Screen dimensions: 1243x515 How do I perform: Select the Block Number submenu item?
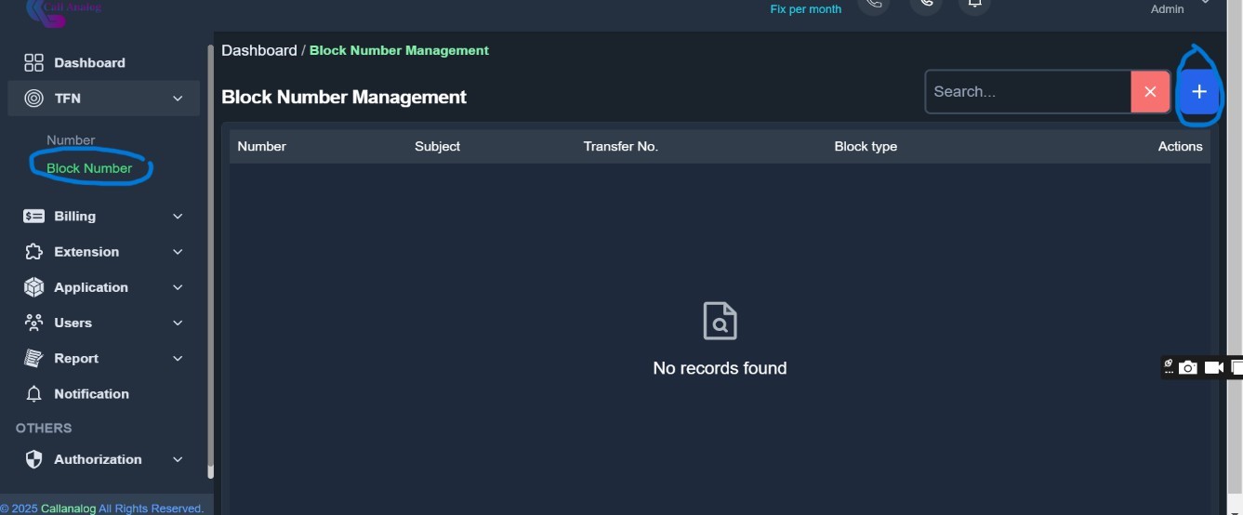89,168
